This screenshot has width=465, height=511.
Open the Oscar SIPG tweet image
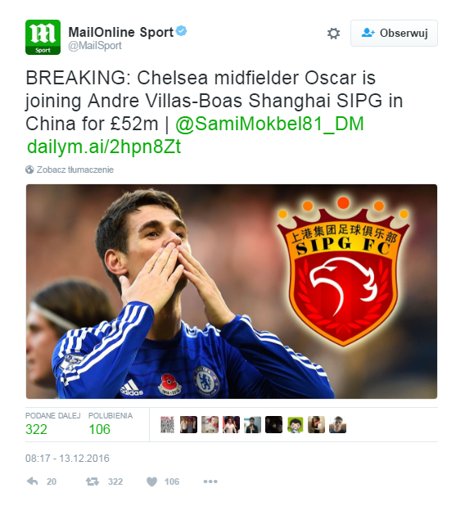pos(232,292)
